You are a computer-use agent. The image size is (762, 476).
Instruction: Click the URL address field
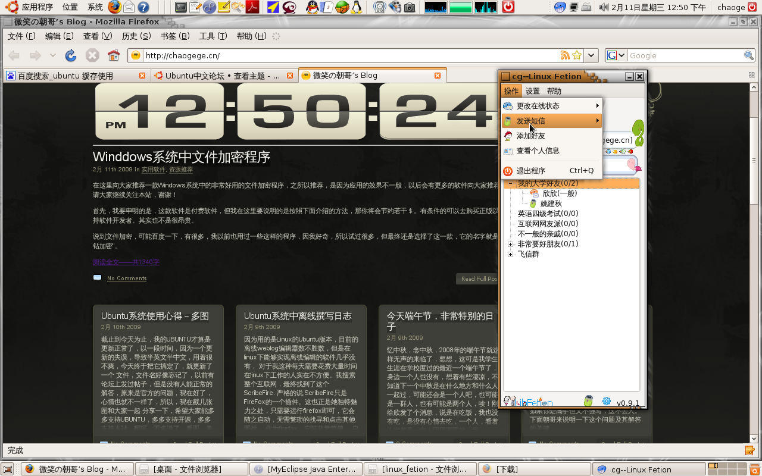click(x=351, y=55)
